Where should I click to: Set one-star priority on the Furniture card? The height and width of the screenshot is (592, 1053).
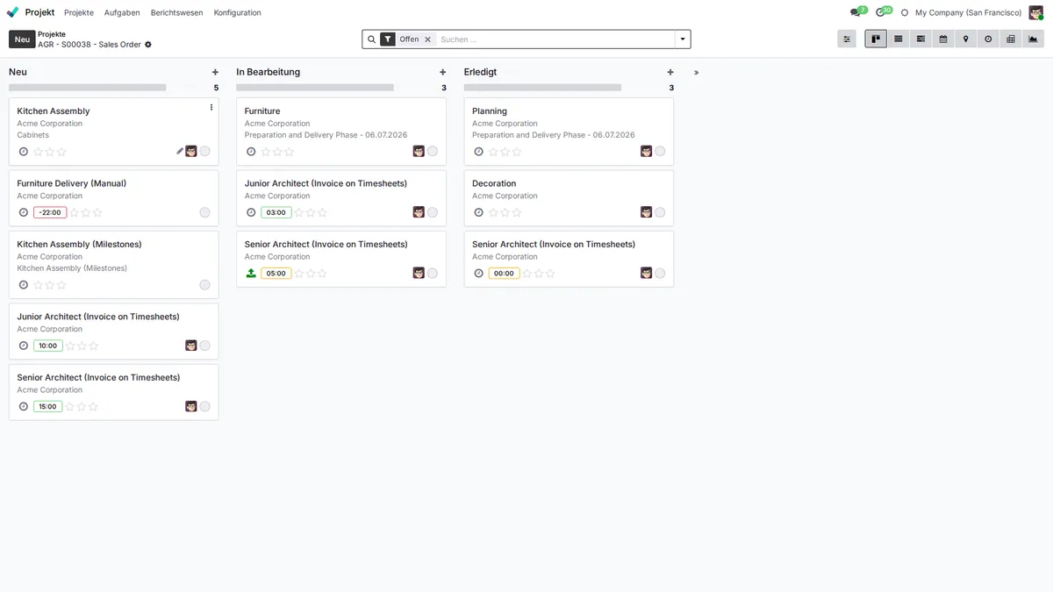click(x=266, y=152)
